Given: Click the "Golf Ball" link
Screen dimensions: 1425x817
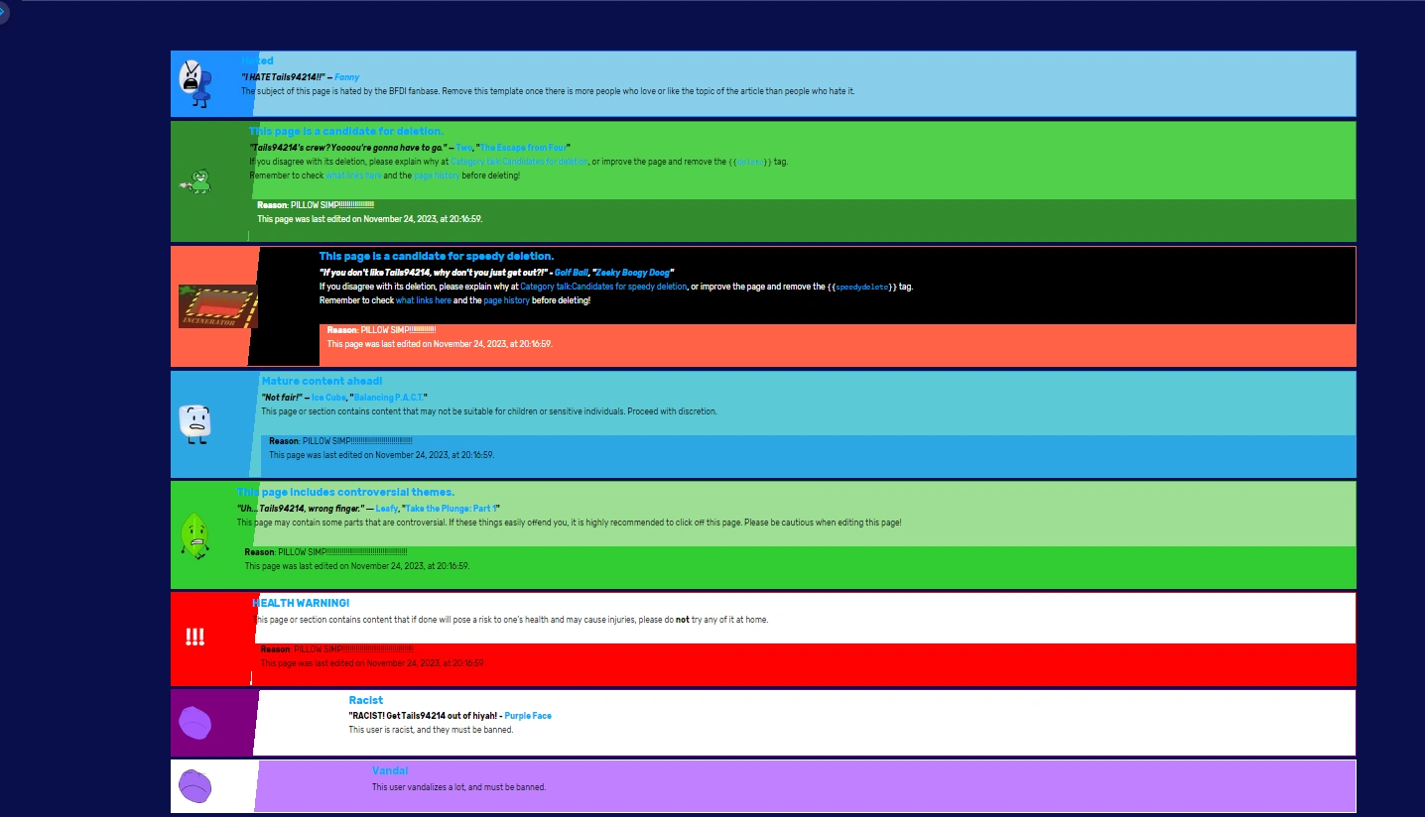Looking at the screenshot, I should pyautogui.click(x=571, y=272).
